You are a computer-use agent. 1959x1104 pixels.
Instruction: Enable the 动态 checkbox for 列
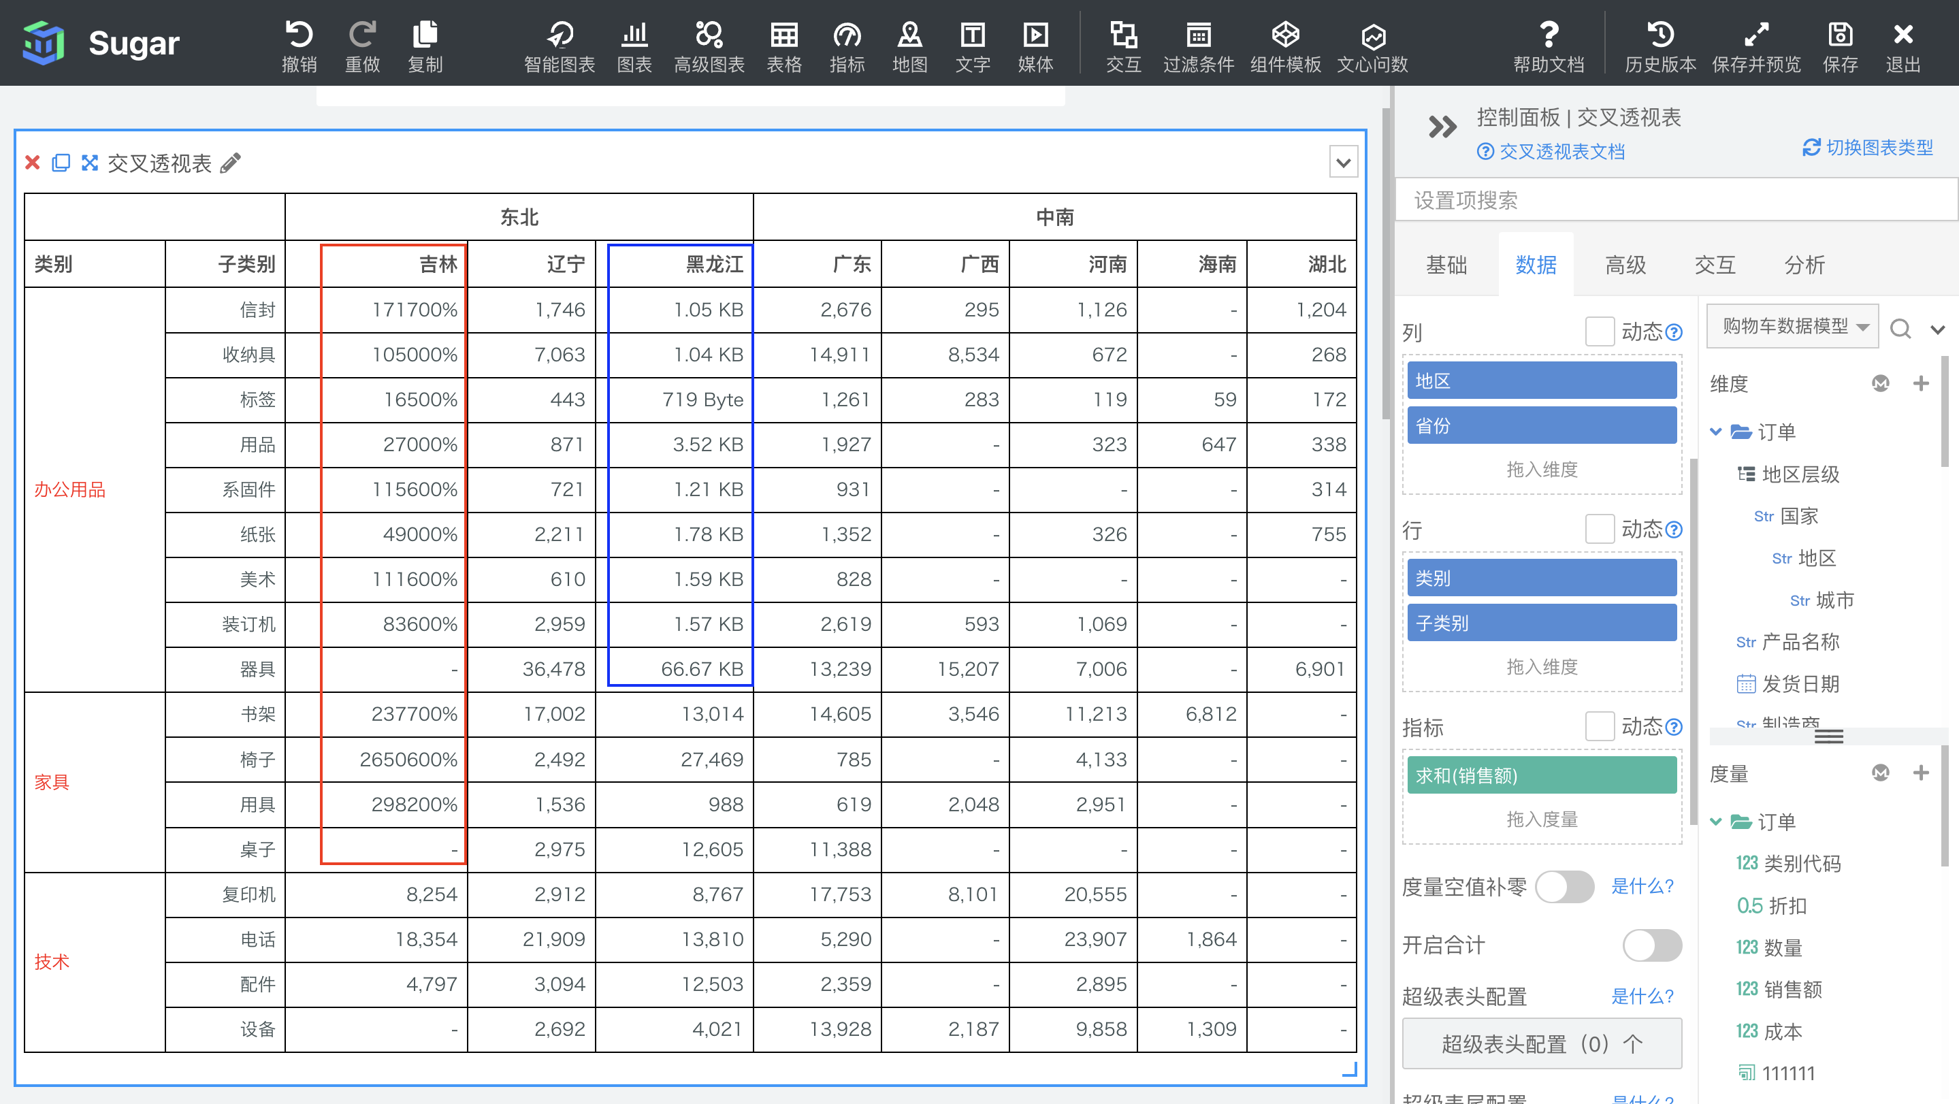[1600, 331]
